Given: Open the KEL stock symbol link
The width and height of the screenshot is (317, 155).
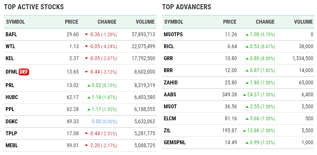Looking at the screenshot, I should (10, 58).
